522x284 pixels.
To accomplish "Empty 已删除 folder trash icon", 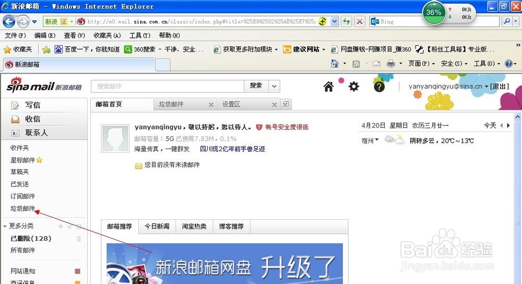I will click(x=79, y=239).
